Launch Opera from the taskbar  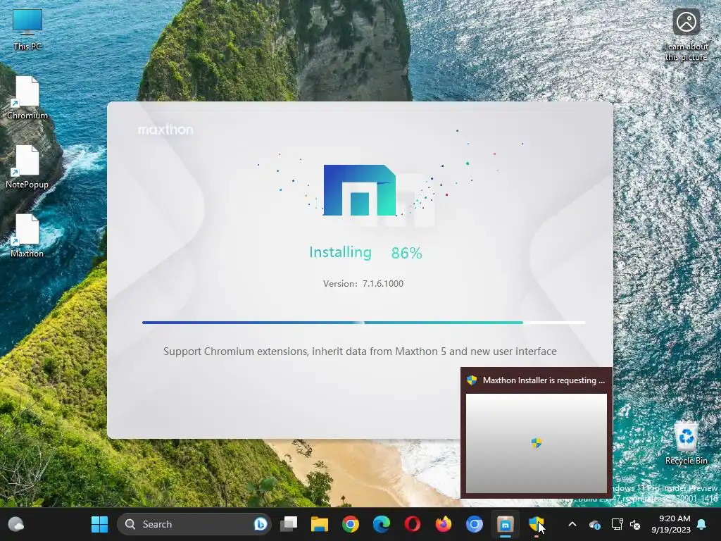click(413, 524)
